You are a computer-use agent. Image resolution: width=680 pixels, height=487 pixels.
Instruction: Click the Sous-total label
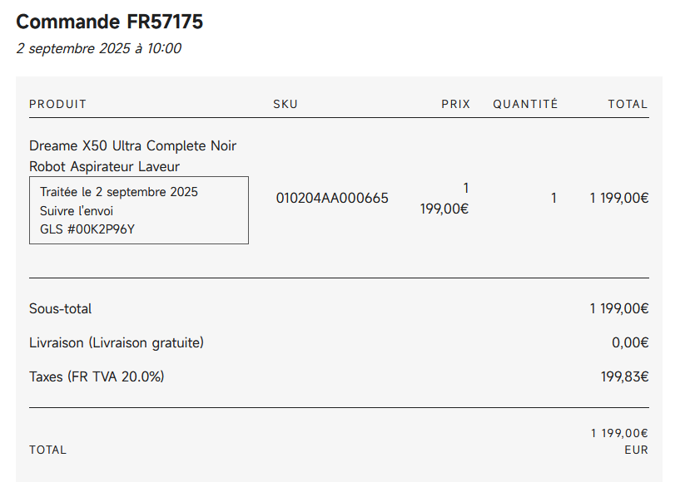pos(60,308)
